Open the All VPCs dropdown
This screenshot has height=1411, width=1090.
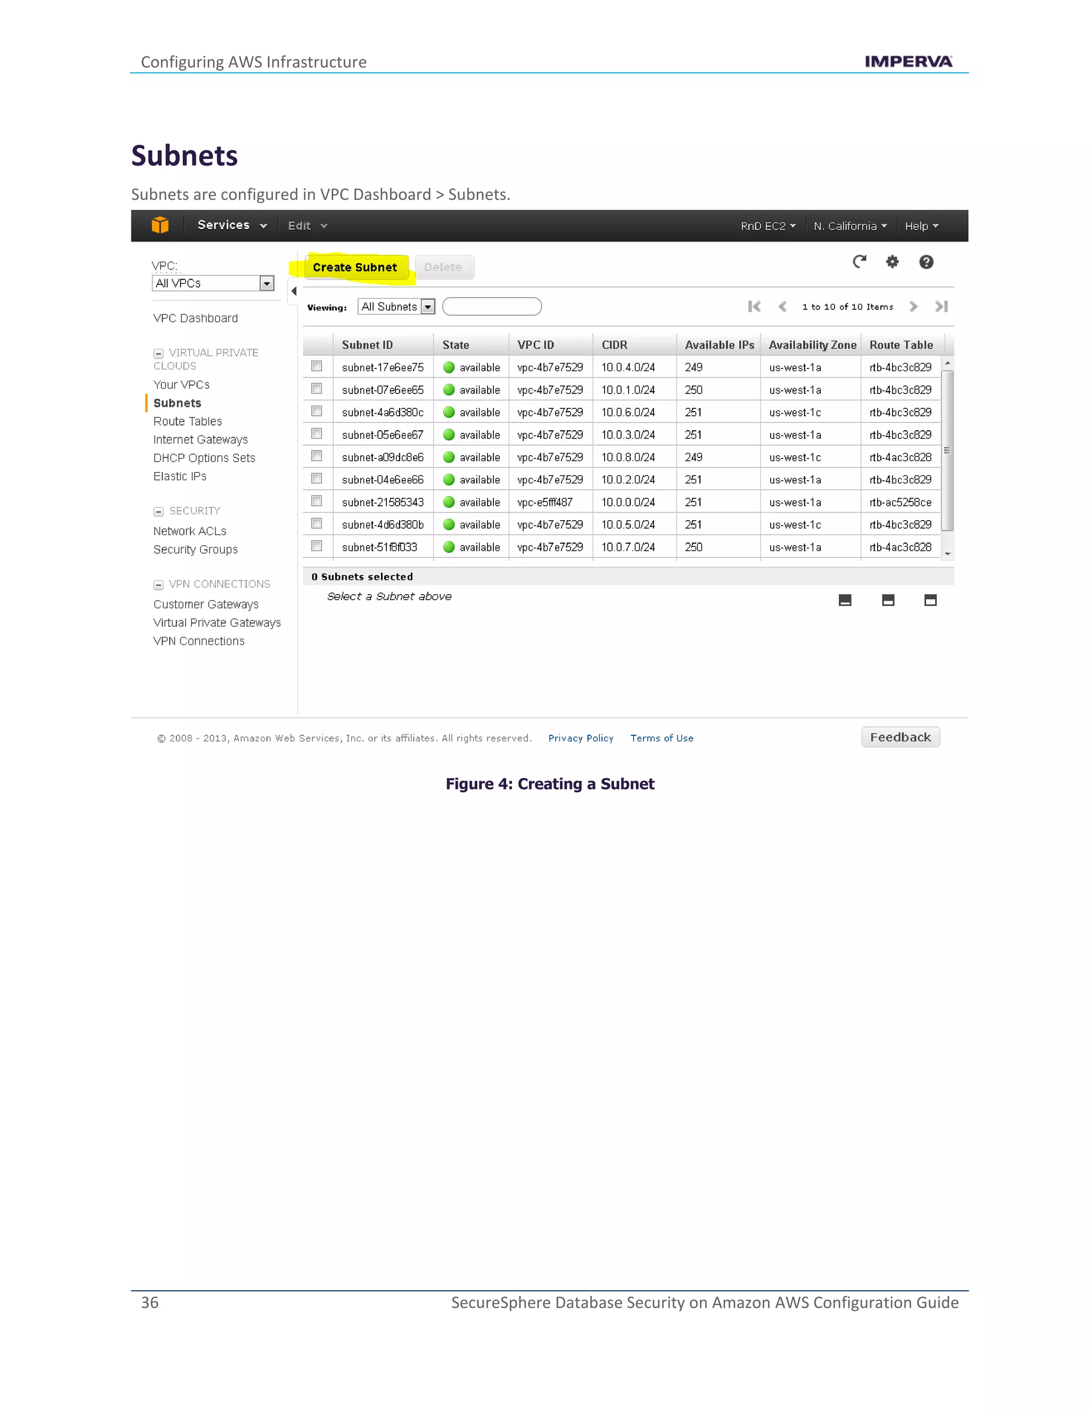(x=213, y=283)
